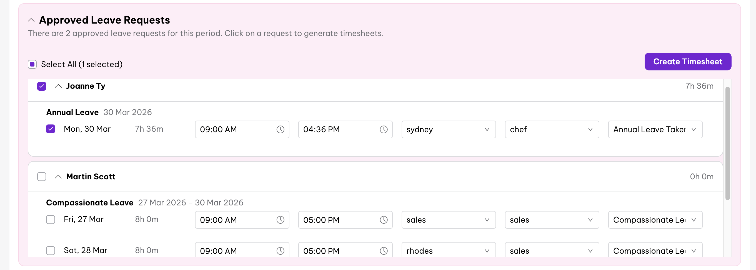Click clock icon on Fri 27 Mar end time

384,220
